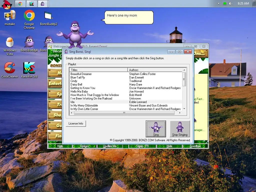The height and width of the screenshot is (192, 256).
Task: Open KaraWin Std desktop icon
Action: [29, 70]
